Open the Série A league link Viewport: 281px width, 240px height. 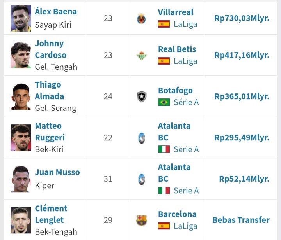point(186,102)
